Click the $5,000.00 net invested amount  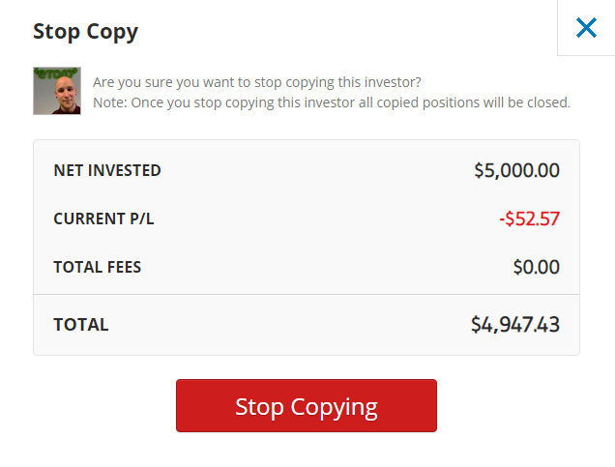[x=516, y=170]
